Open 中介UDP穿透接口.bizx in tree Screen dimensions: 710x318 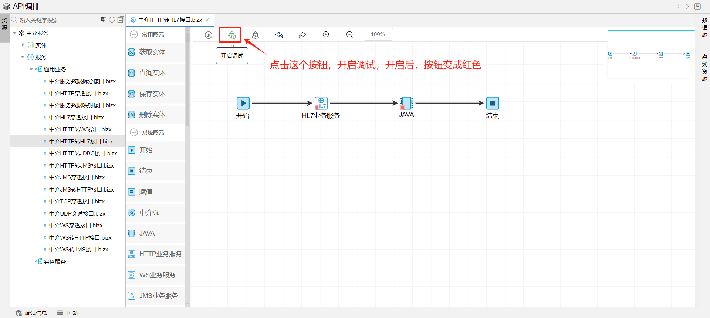(77, 214)
